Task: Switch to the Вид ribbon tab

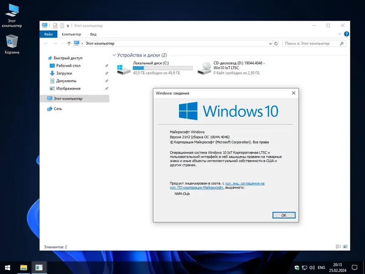Action: click(x=94, y=34)
